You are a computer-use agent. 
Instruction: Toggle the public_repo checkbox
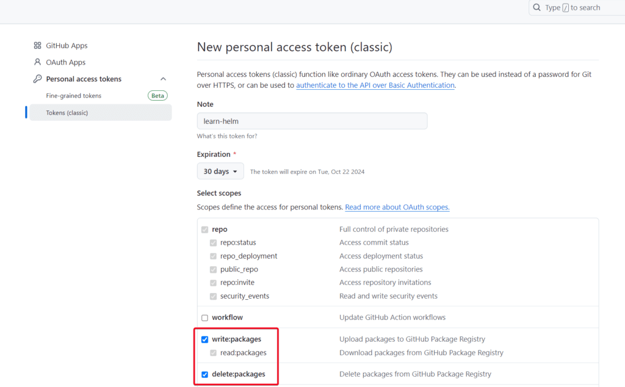pos(213,269)
